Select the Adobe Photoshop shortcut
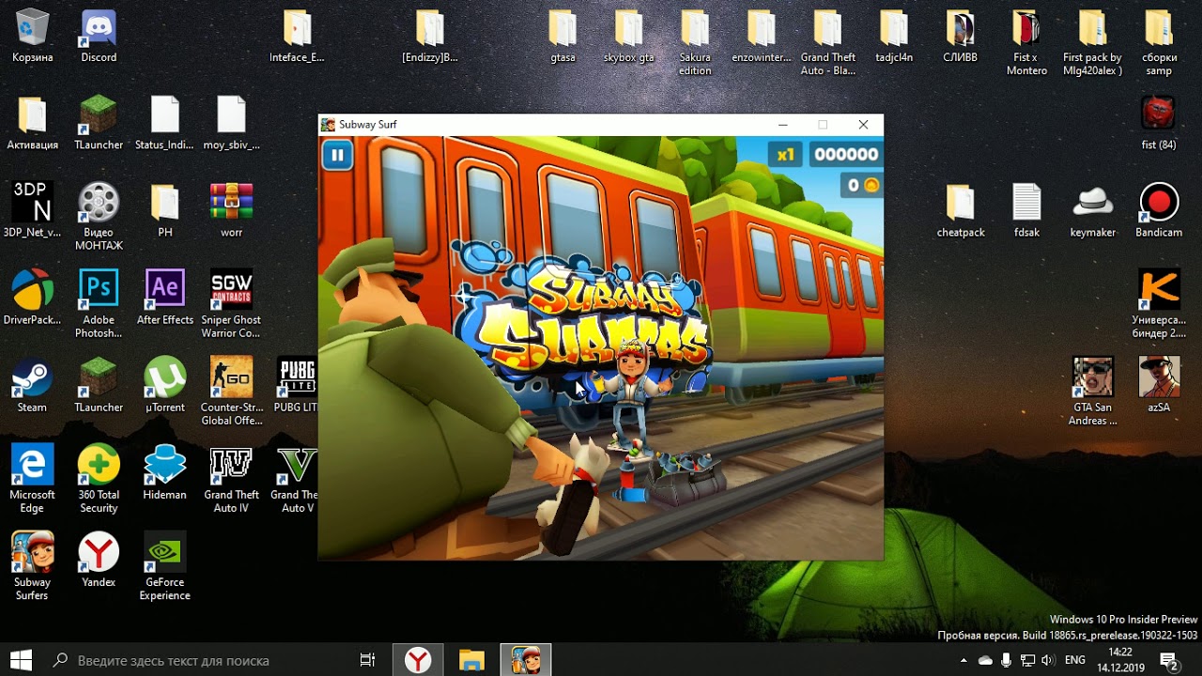1202x676 pixels. 99,304
